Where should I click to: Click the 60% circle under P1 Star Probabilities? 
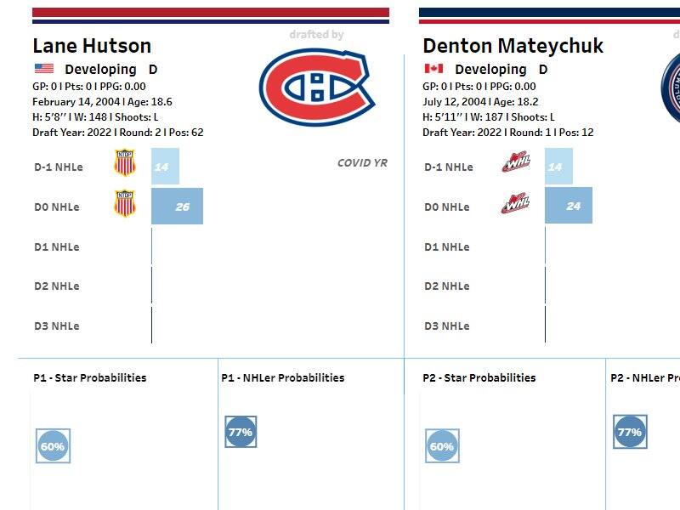pos(53,446)
